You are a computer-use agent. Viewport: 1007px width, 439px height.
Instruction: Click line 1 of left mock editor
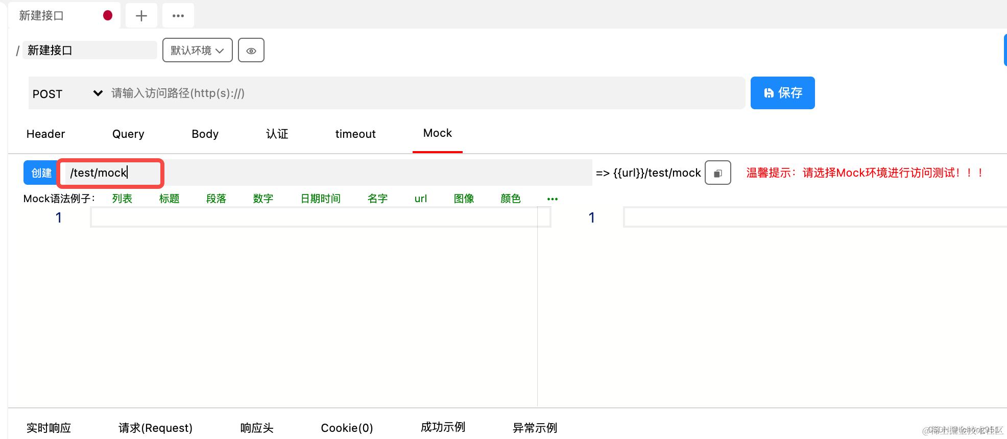[321, 217]
